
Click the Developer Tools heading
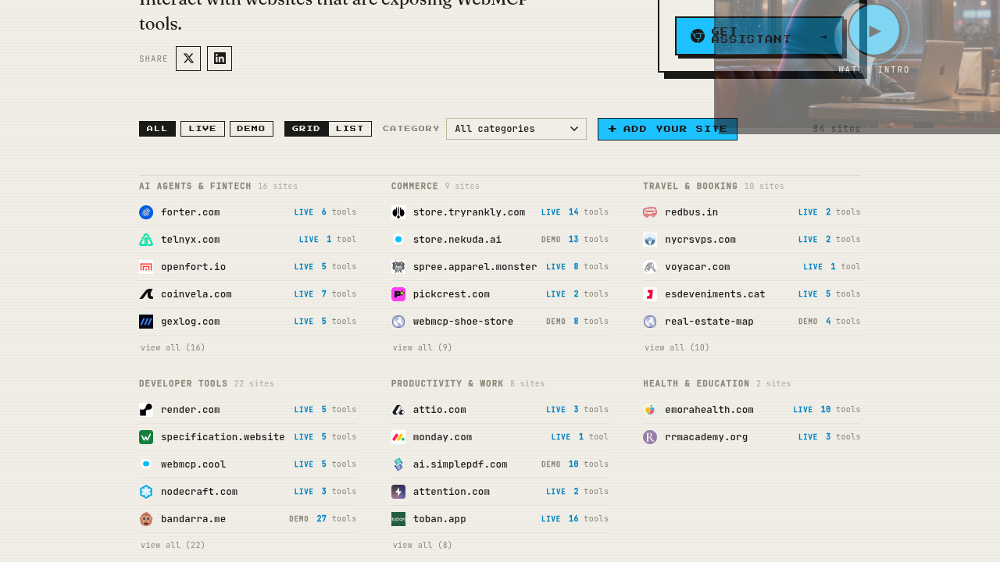click(x=184, y=384)
